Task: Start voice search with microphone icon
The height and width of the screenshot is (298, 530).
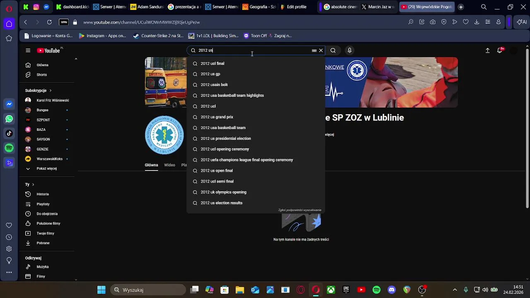Action: (x=349, y=50)
